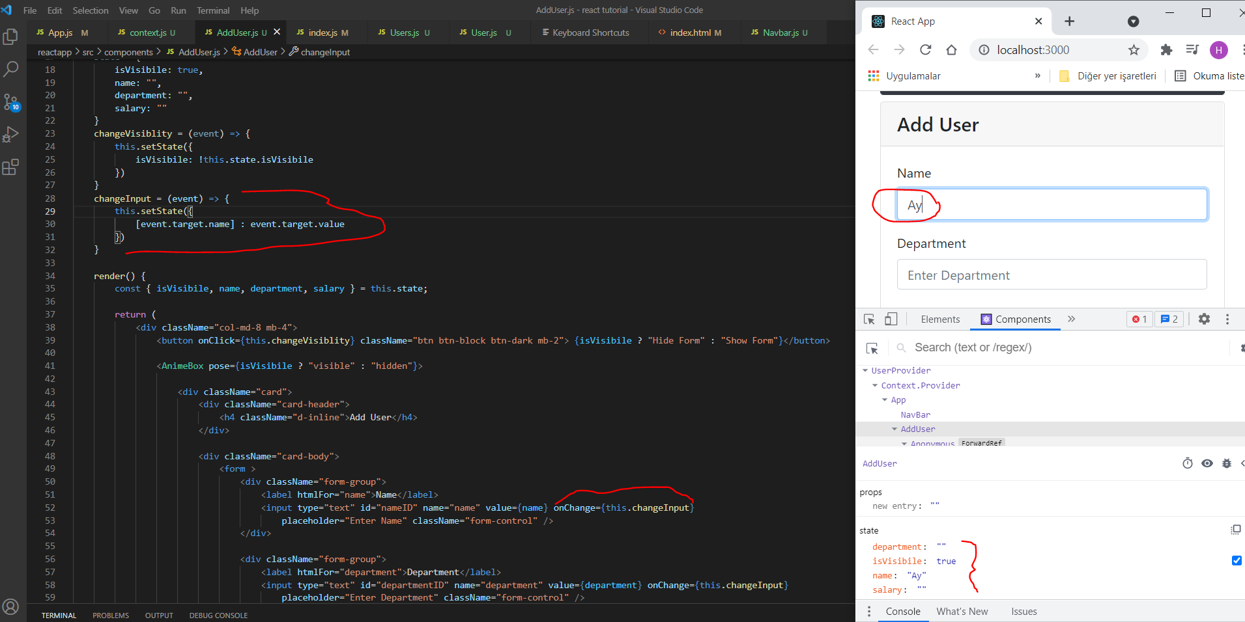Viewport: 1245px width, 622px height.
Task: Click the Enter Department input field
Action: (x=1052, y=275)
